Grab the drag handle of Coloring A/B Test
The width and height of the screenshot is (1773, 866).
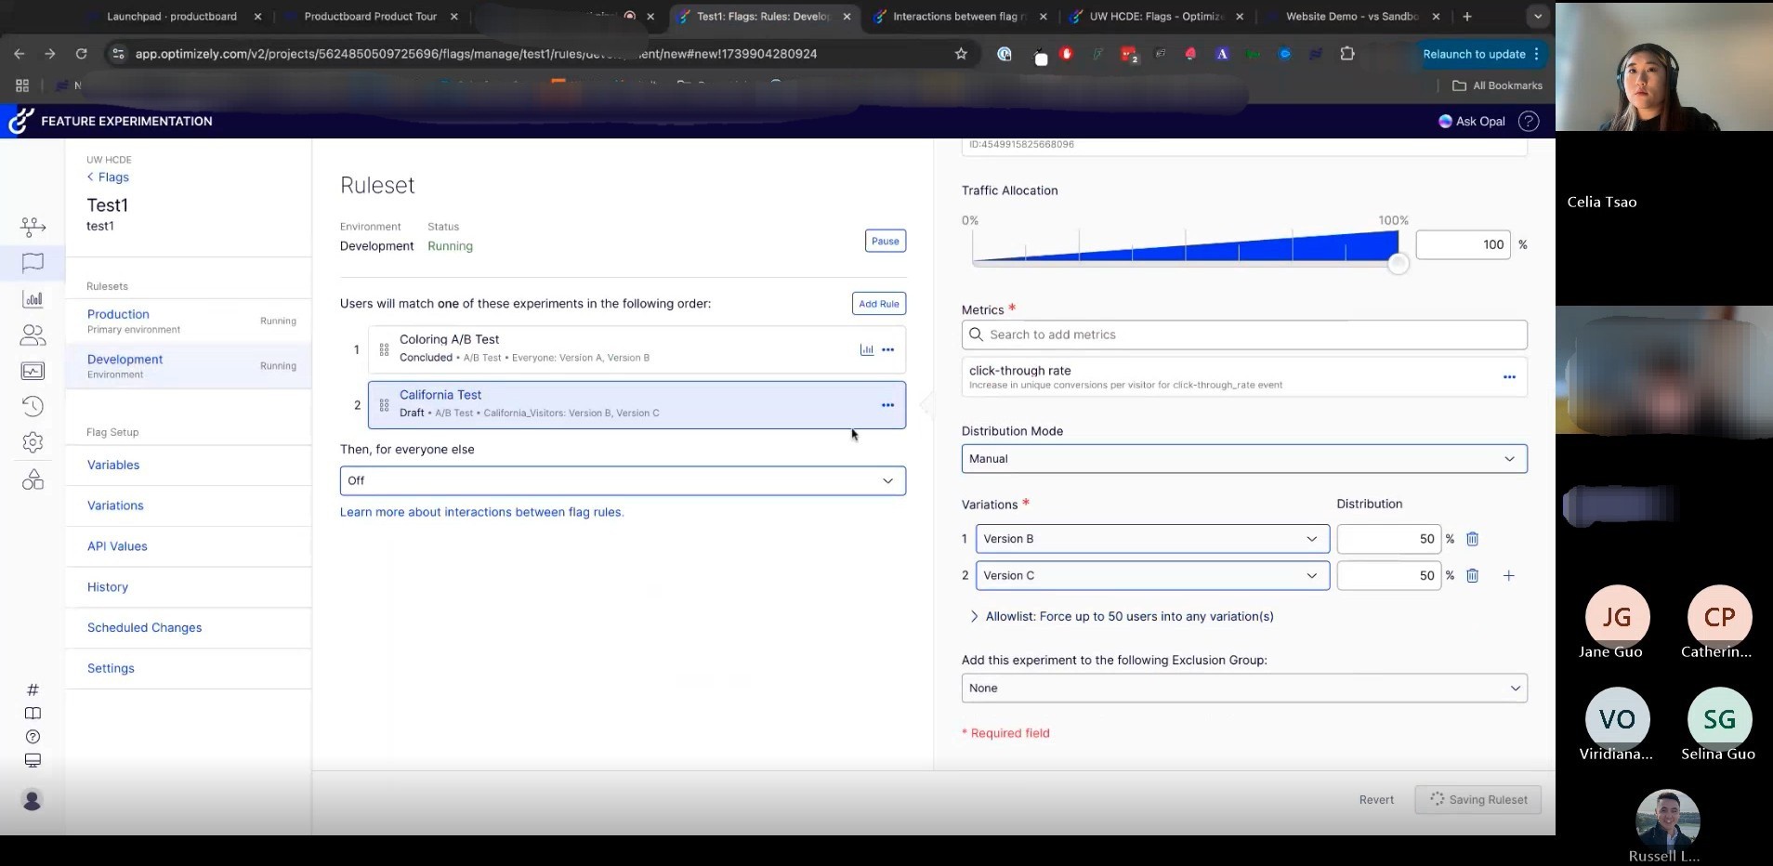click(x=384, y=349)
